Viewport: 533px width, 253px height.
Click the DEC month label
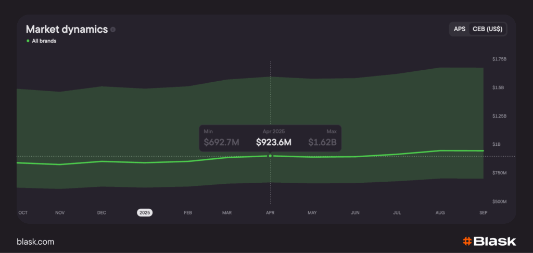pos(101,212)
